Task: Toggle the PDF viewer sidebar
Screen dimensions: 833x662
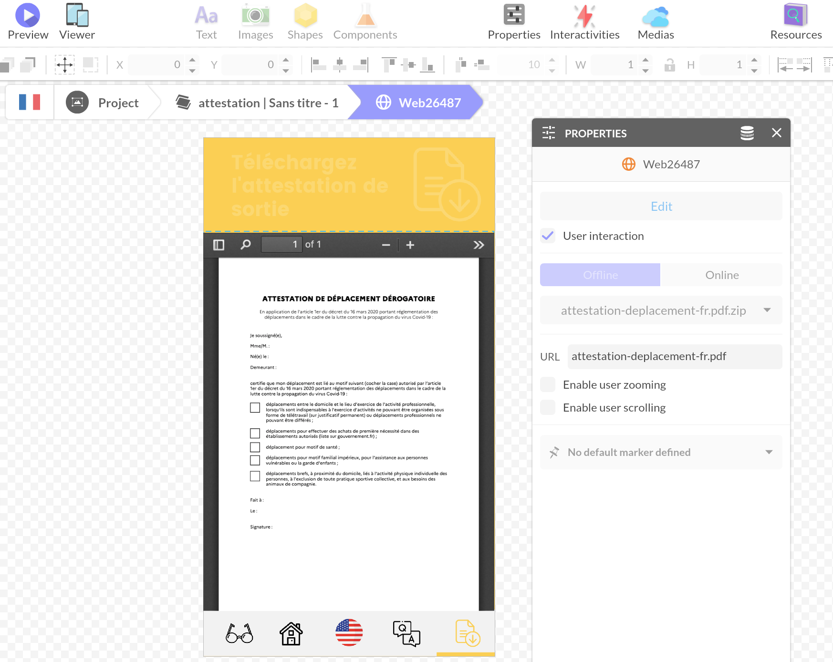Action: pos(219,245)
